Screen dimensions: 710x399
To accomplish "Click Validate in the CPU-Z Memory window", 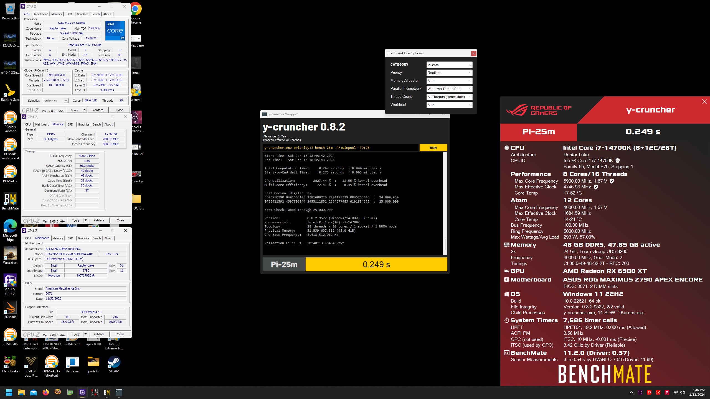I will pos(99,220).
